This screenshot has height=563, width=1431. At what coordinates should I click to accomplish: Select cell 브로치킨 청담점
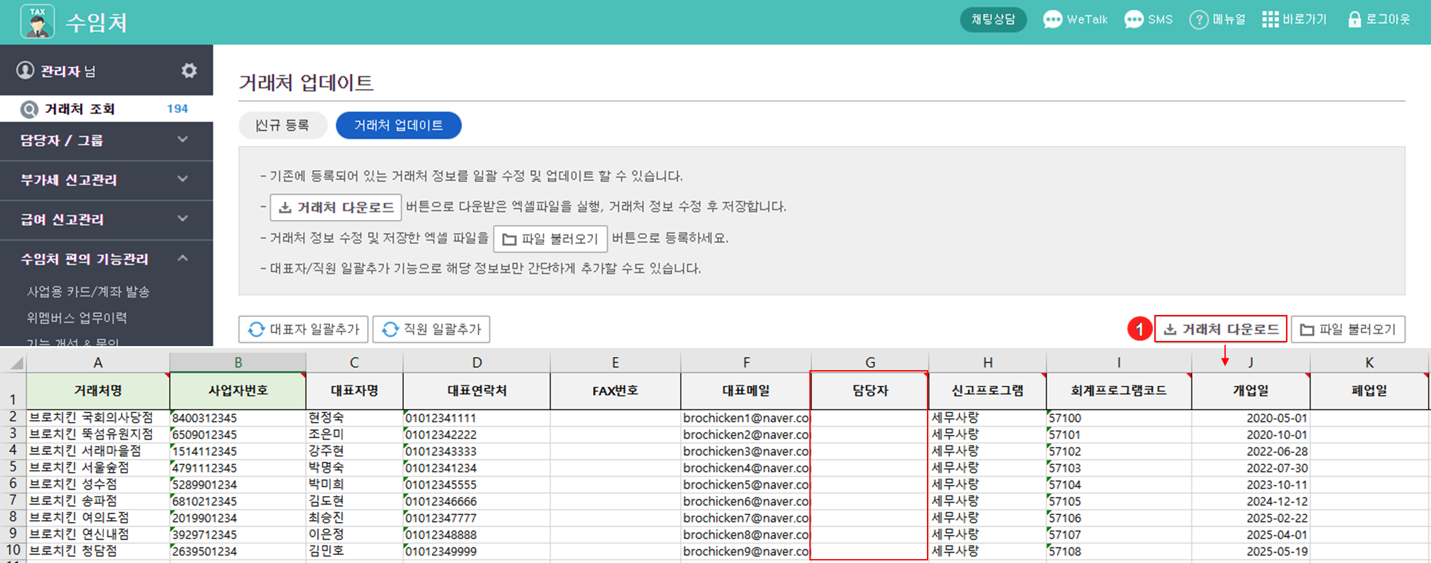coord(98,551)
